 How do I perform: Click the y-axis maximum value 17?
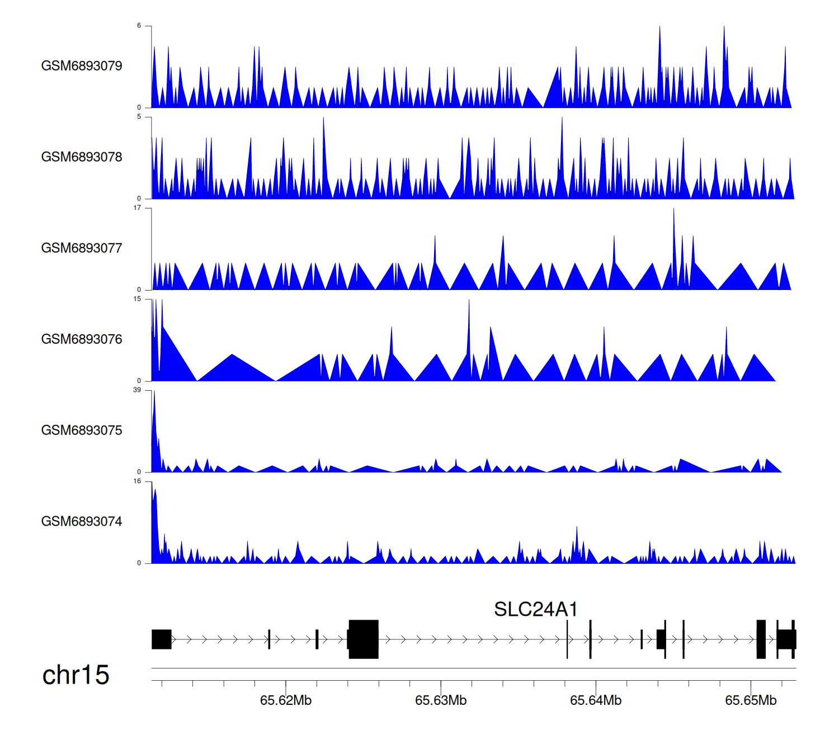137,208
